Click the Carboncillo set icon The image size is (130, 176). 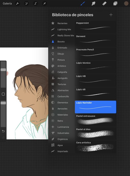click(x=53, y=96)
